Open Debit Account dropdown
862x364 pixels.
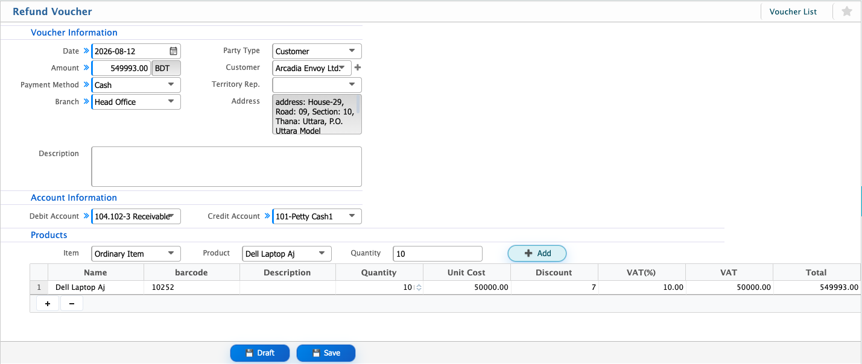(136, 216)
